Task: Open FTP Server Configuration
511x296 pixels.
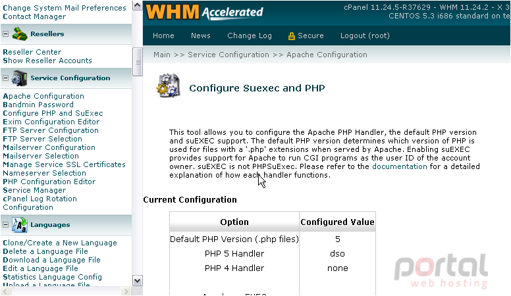Action: tap(51, 130)
